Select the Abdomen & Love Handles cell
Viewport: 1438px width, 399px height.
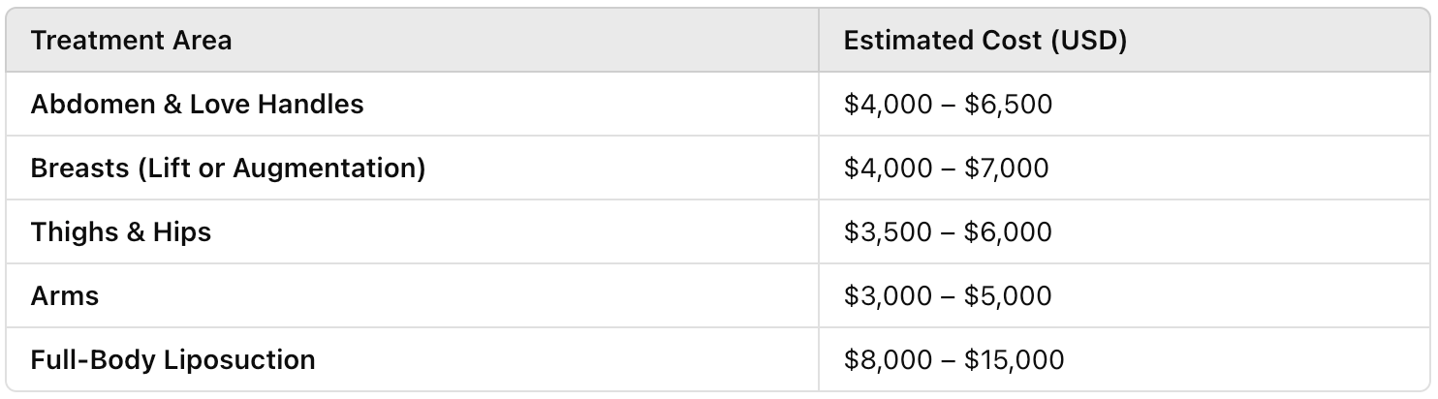coord(413,104)
